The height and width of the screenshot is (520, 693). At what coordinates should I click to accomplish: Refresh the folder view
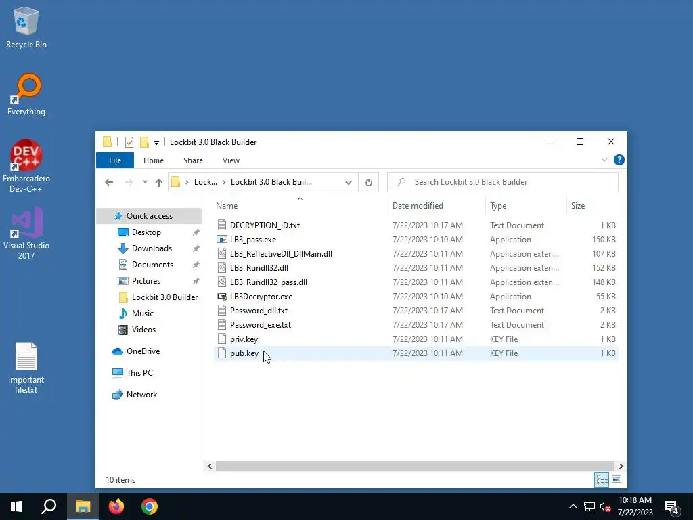[369, 183]
